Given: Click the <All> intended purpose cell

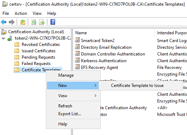Looking at the screenshot, I should (162, 108).
